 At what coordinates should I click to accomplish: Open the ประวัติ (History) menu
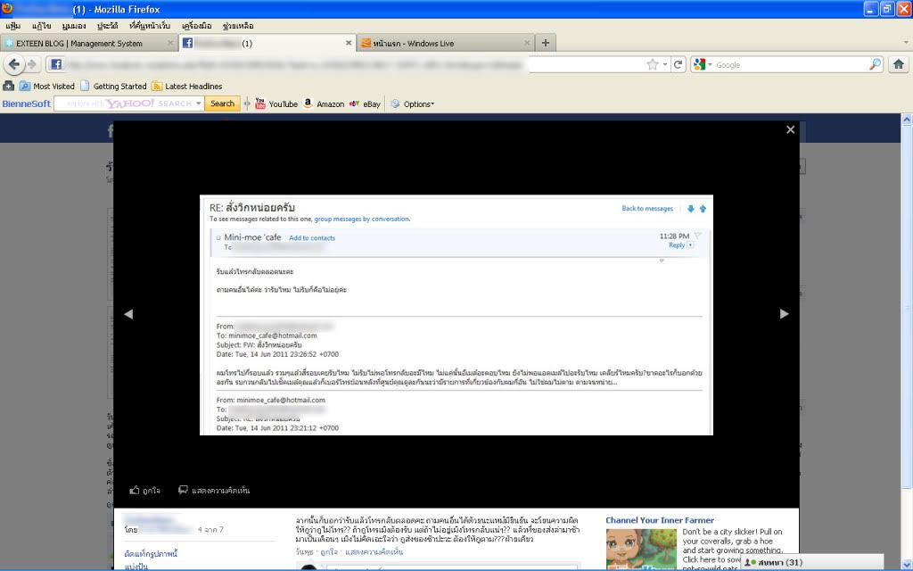[108, 26]
